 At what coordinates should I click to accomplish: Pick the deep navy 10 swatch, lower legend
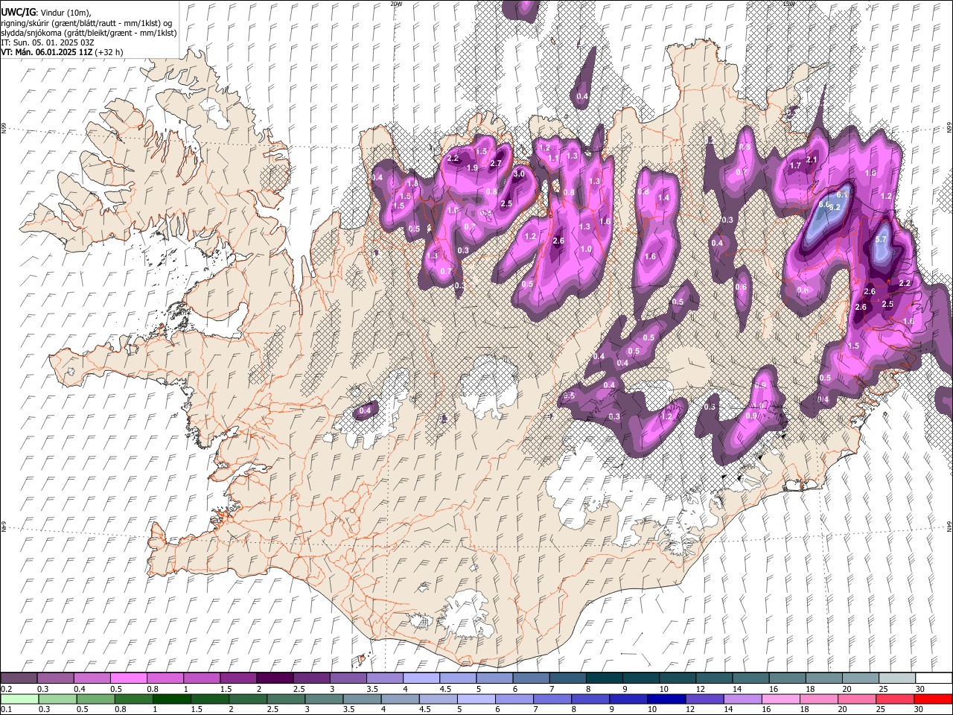pyautogui.click(x=666, y=699)
